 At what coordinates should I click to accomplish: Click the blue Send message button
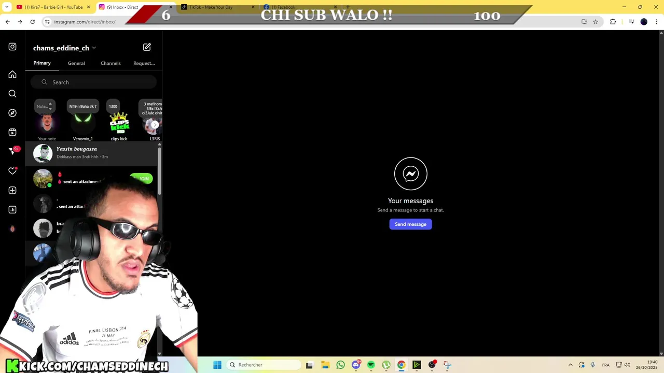(410, 224)
